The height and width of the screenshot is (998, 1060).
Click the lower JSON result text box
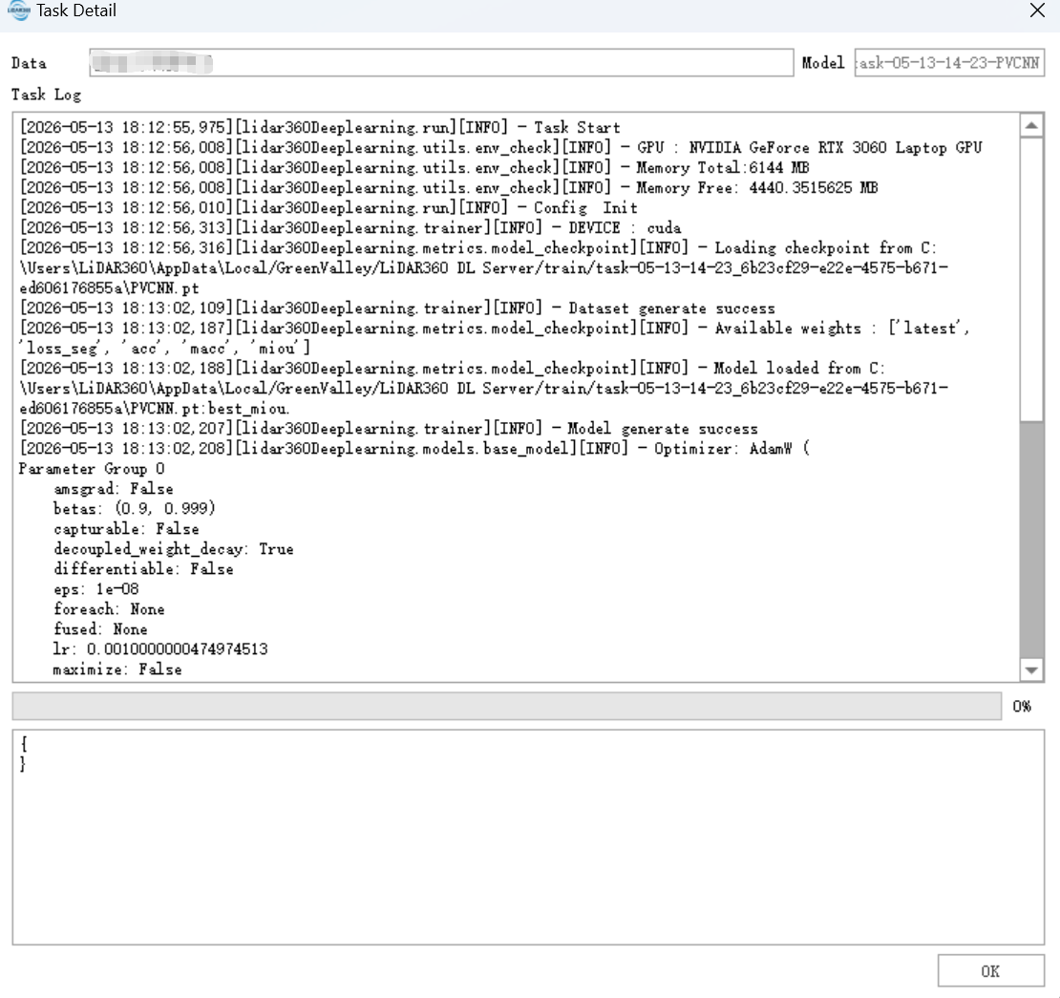coord(528,837)
